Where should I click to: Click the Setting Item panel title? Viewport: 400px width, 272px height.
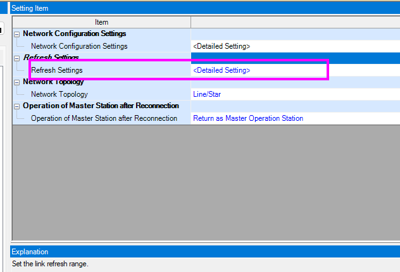(30, 8)
